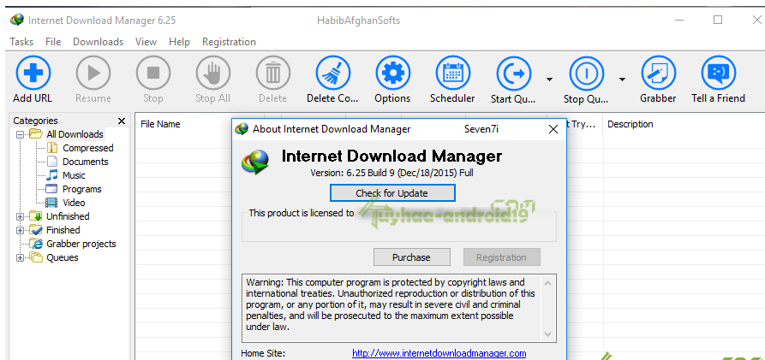The height and width of the screenshot is (360, 765).
Task: Open the Downloads menu
Action: (x=98, y=42)
